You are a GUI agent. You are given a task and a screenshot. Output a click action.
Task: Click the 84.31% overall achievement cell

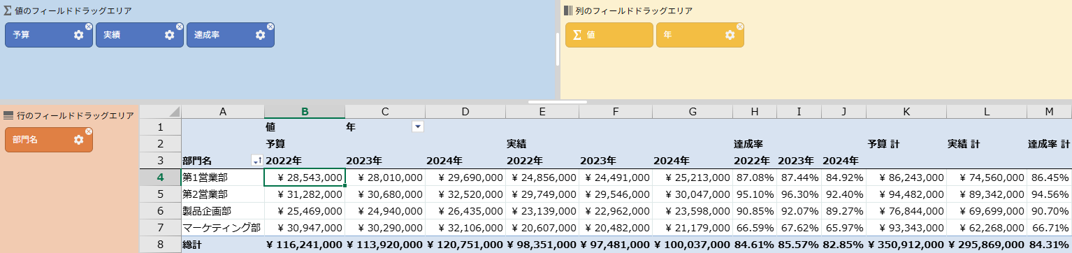[x=1050, y=245]
